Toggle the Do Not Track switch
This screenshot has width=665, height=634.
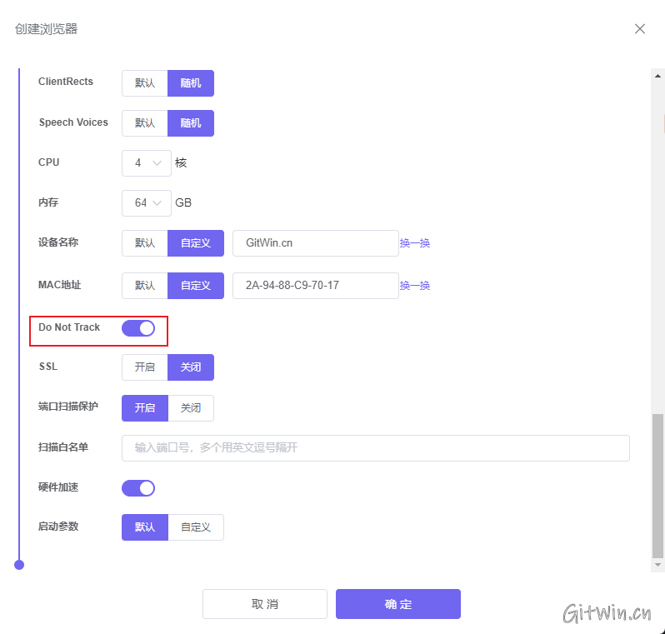point(138,328)
